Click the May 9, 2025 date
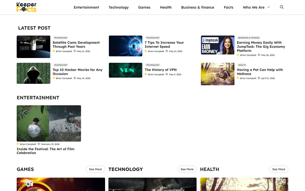This screenshot has width=305, height=191. click(175, 74)
